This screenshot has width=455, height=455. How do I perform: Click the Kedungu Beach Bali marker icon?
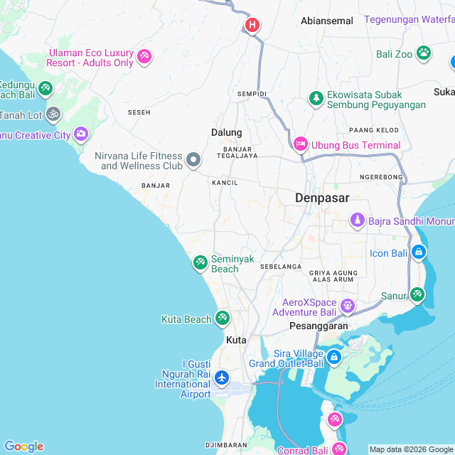pos(45,88)
